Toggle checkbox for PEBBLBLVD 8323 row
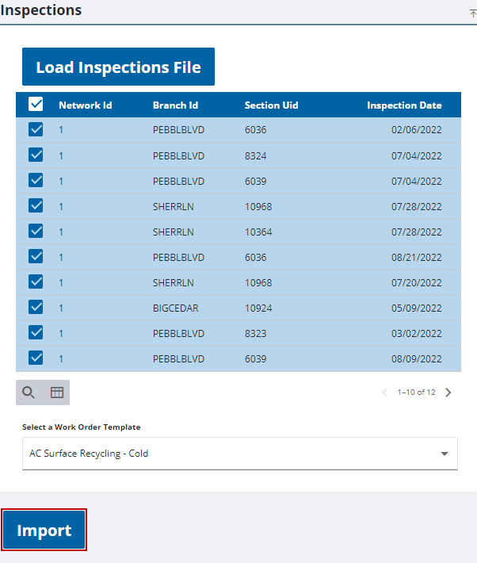 click(x=36, y=332)
